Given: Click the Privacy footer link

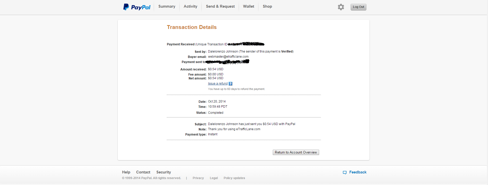Looking at the screenshot, I should 198,178.
